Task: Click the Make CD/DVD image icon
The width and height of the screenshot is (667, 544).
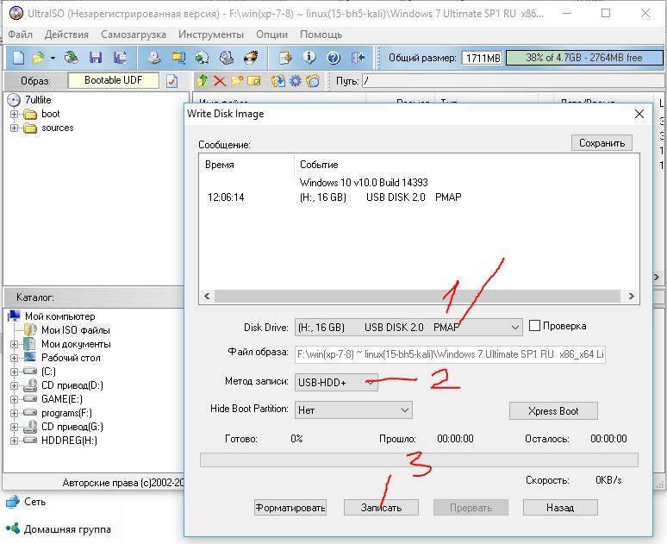Action: (154, 58)
